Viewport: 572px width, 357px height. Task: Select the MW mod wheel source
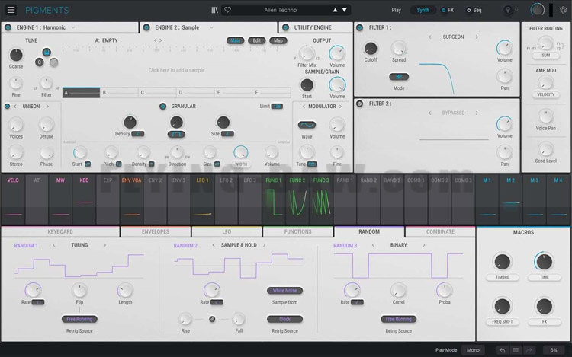[x=60, y=199]
